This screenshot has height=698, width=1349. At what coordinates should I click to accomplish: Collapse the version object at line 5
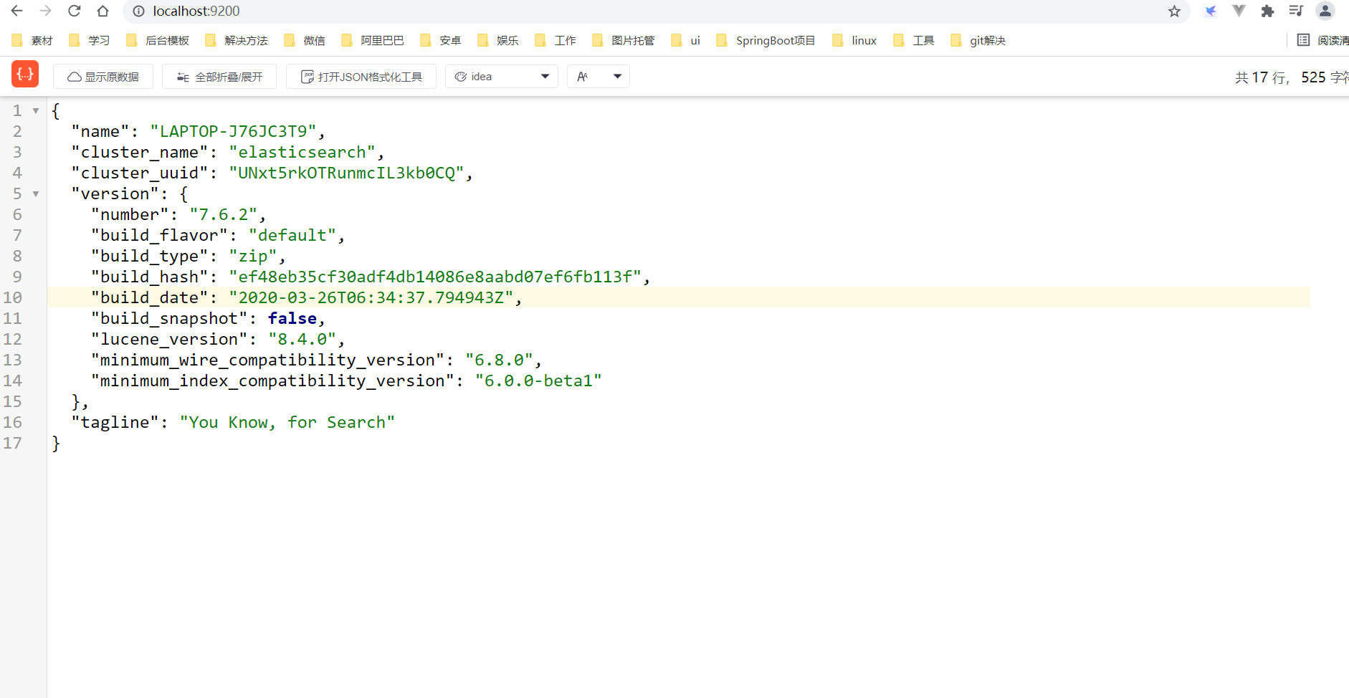(x=36, y=194)
